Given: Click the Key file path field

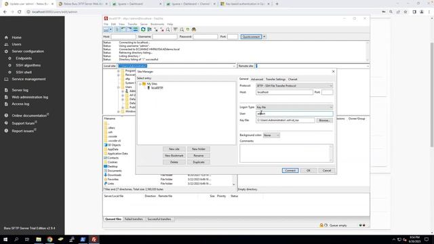Looking at the screenshot, I should pyautogui.click(x=285, y=121).
